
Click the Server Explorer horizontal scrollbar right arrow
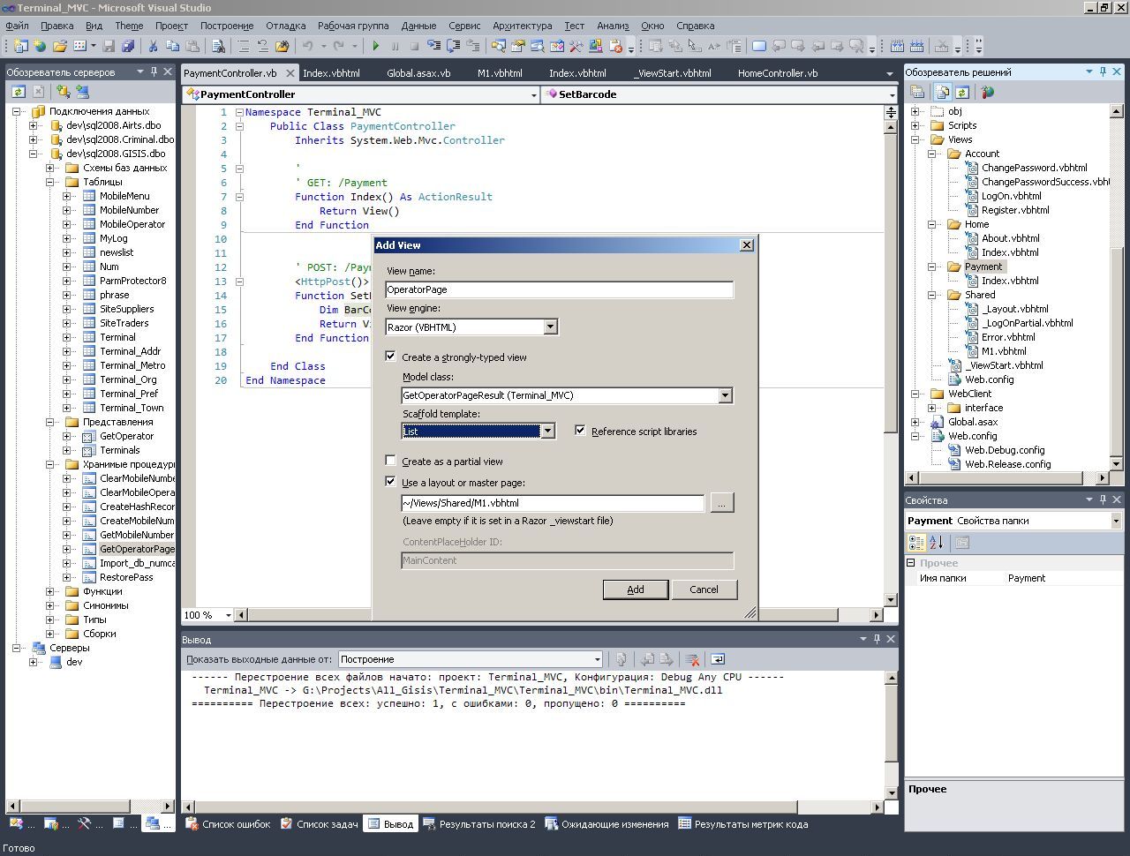[x=169, y=805]
